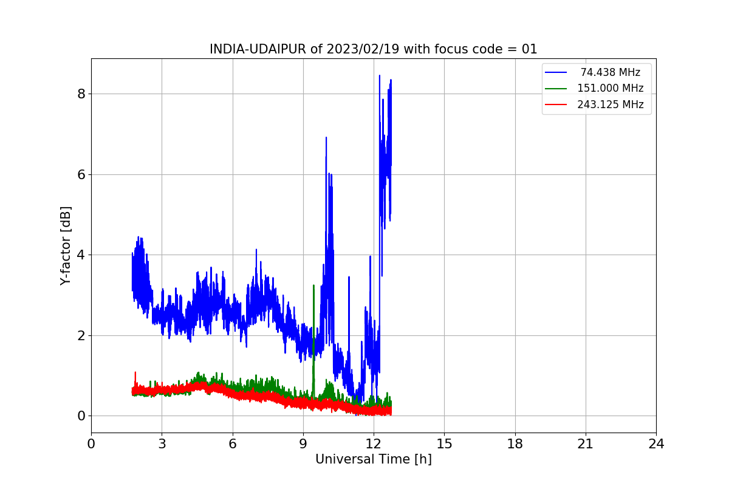The width and height of the screenshot is (729, 486).
Task: Select the 151.000 MHz legend label
Action: [x=611, y=88]
